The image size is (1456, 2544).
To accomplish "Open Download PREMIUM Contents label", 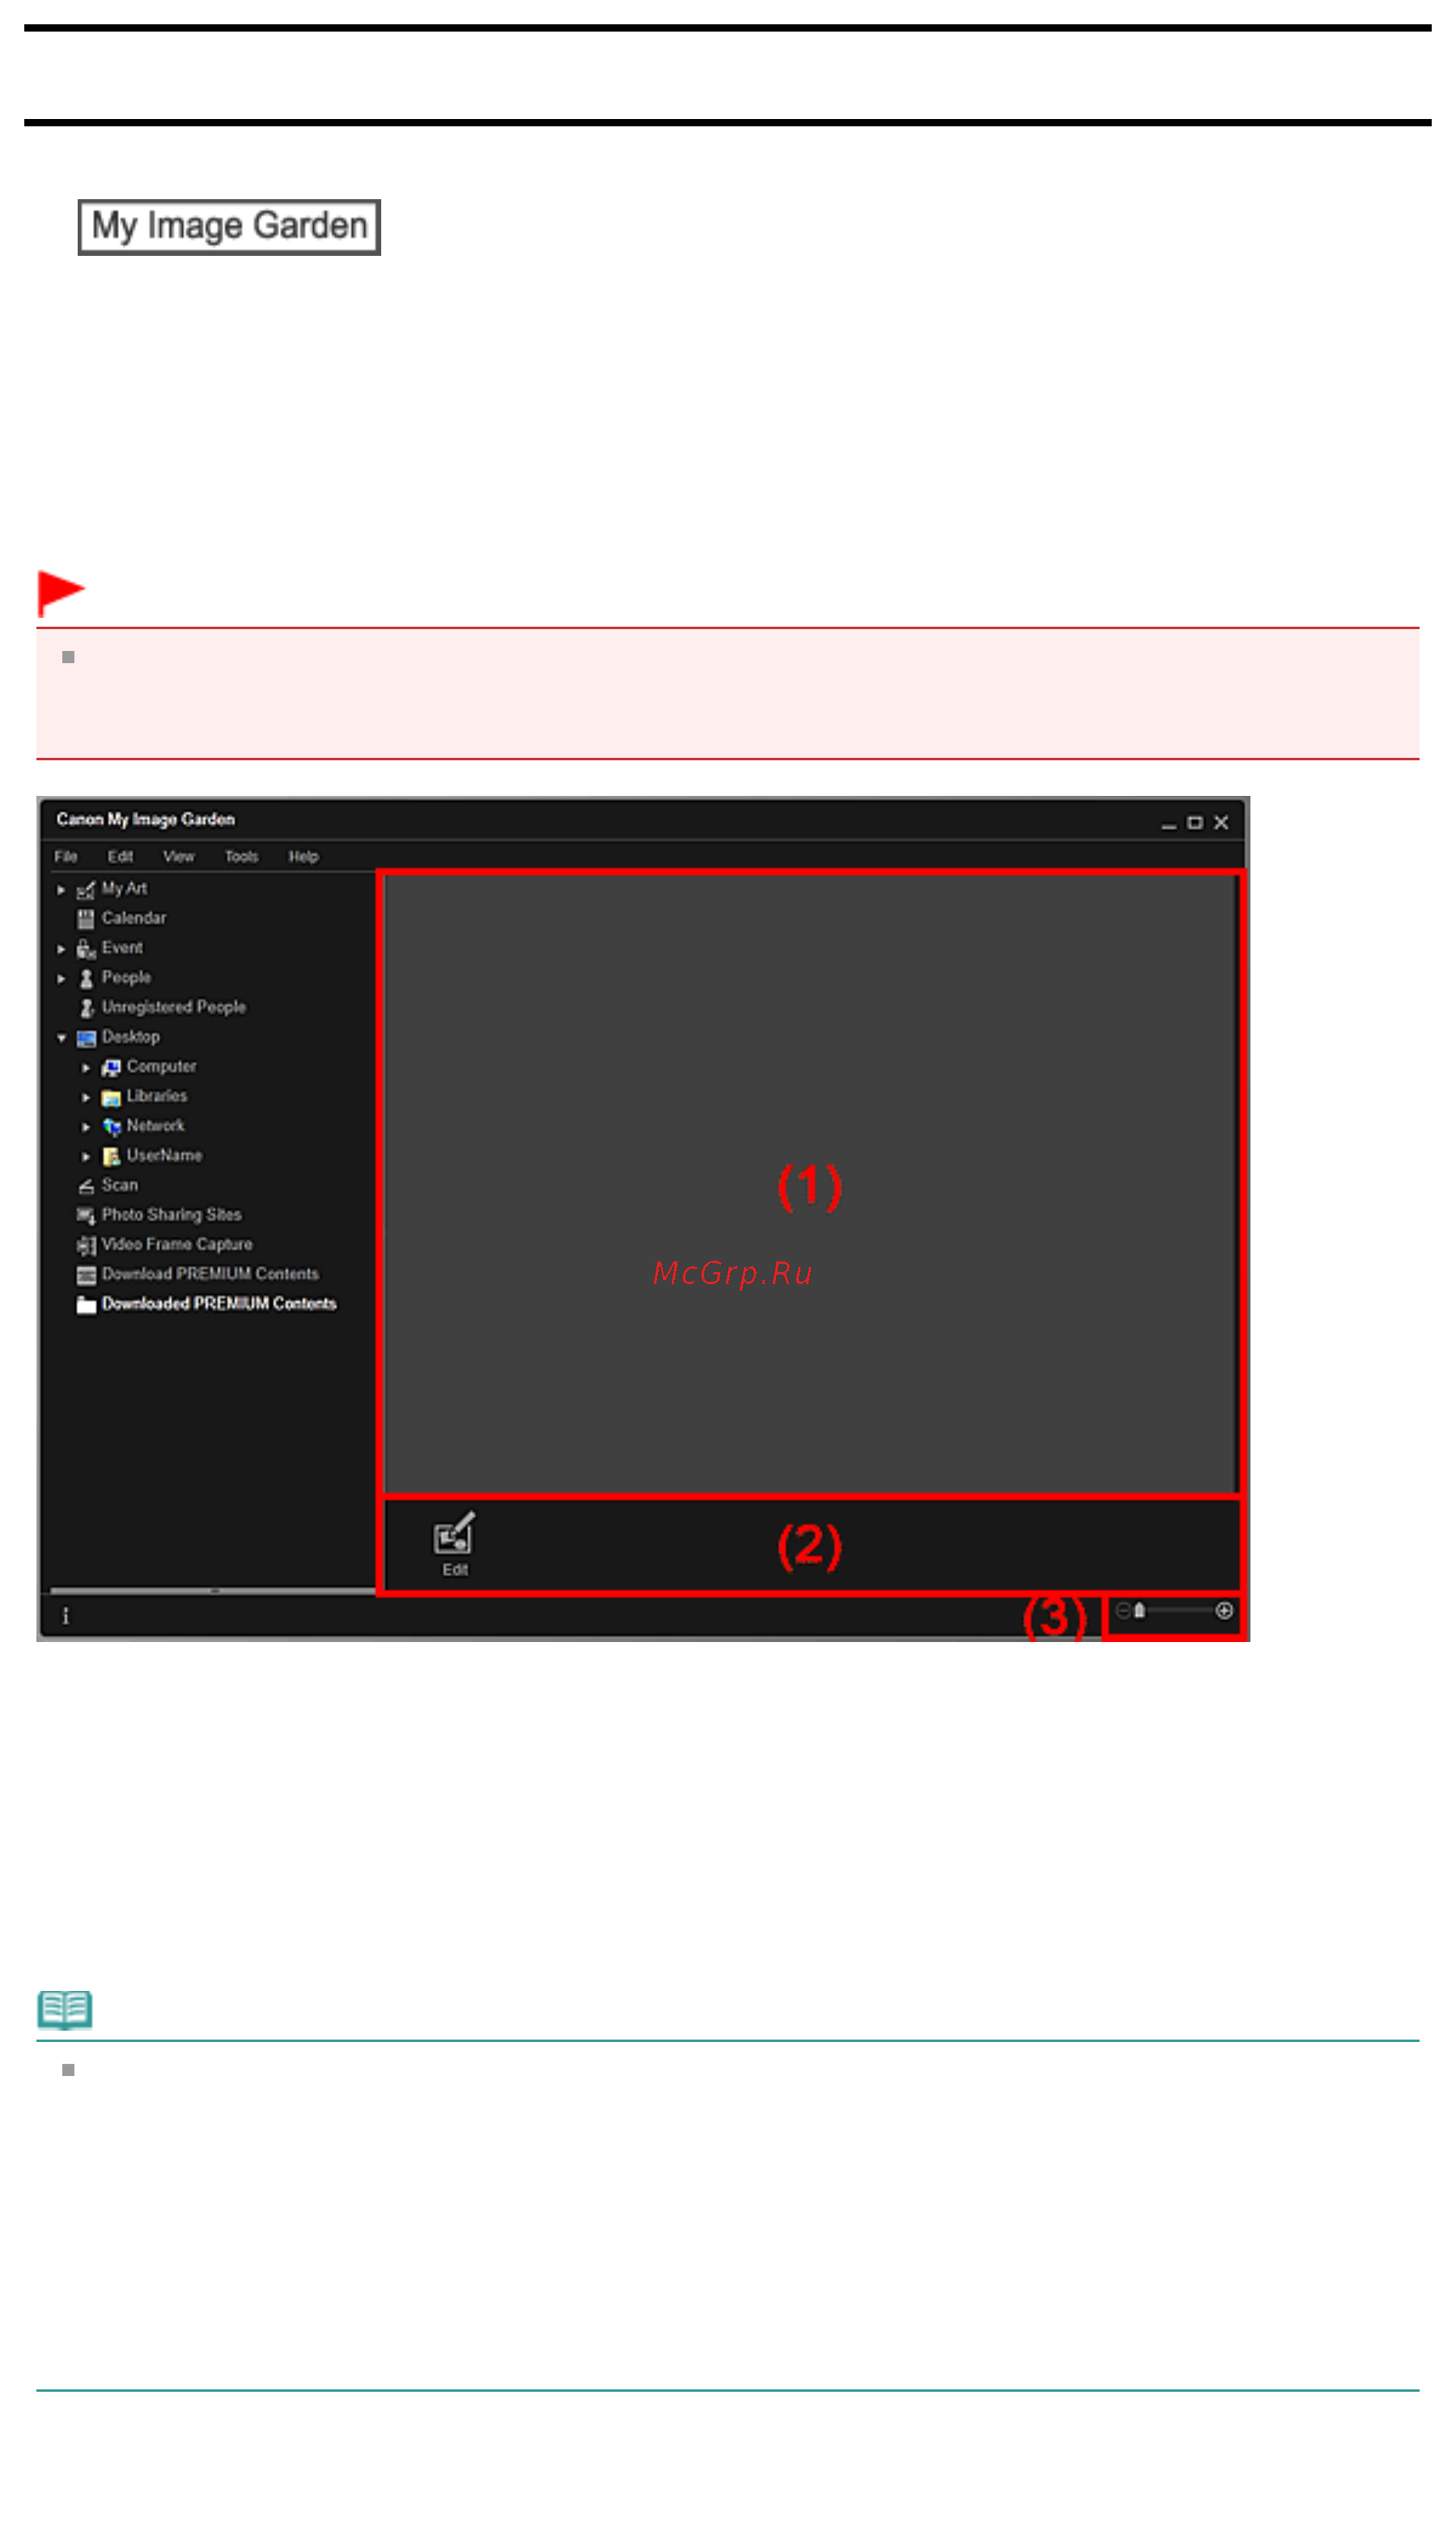I will tap(210, 1274).
